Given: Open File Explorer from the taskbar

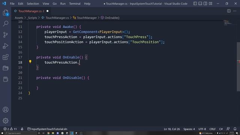Looking at the screenshot, I should click(53, 133).
